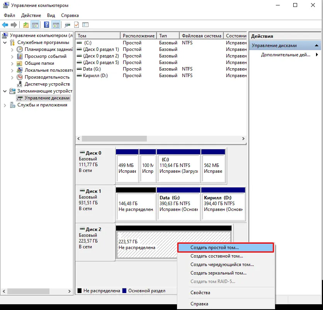Open the Справка menu in menu bar
This screenshot has height=310, width=323.
pyautogui.click(x=70, y=15)
